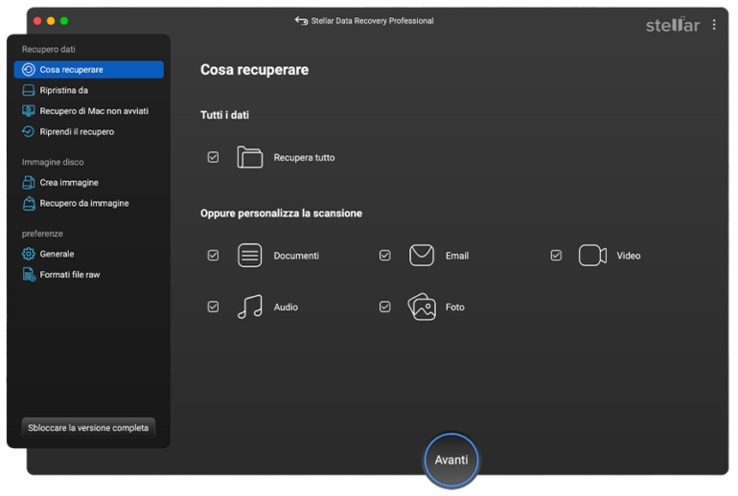The height and width of the screenshot is (496, 738).
Task: Click the Generale gear icon
Action: (29, 254)
